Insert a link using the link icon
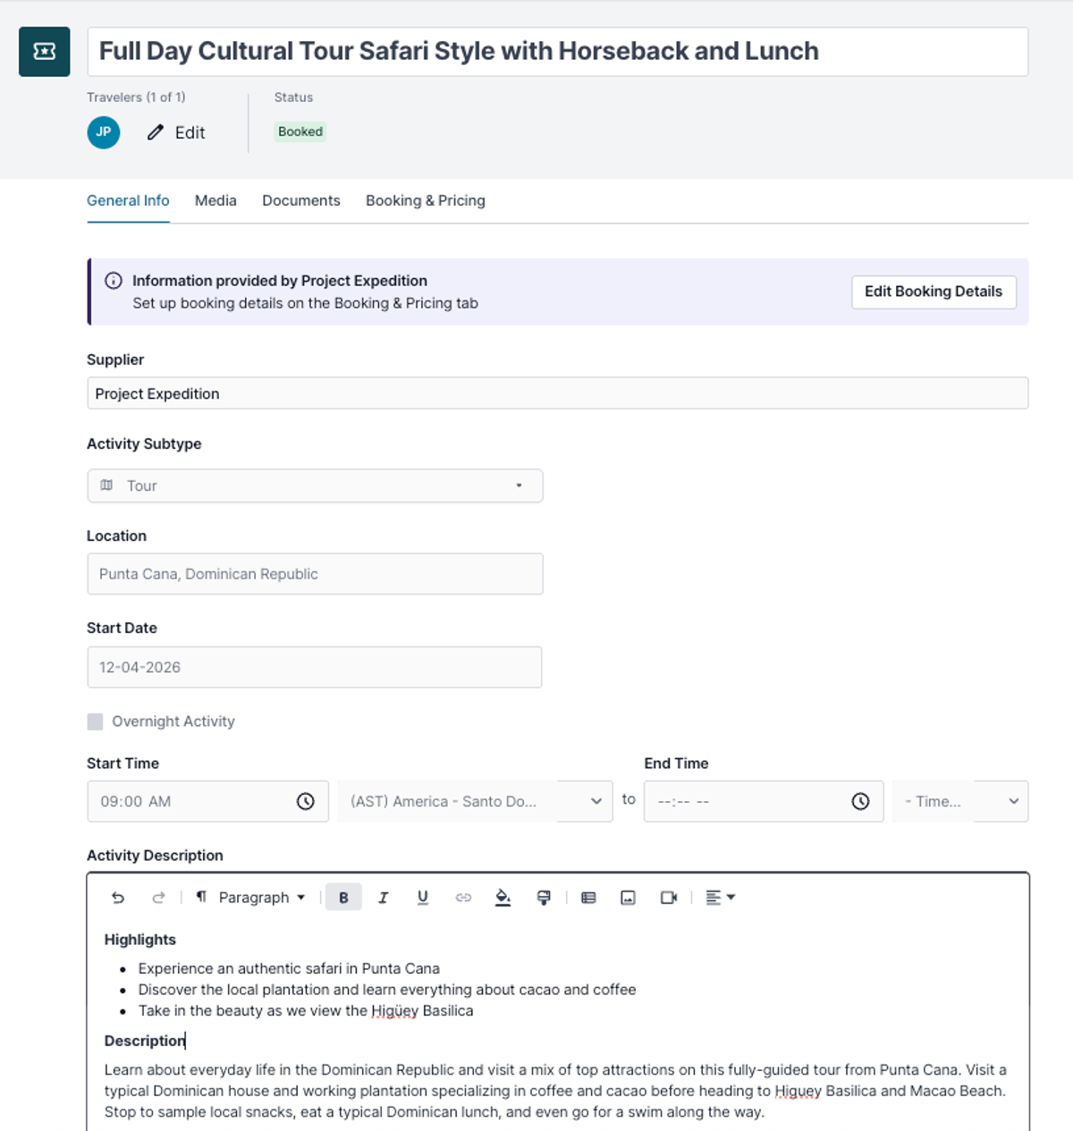Screen dimensions: 1073x1131 pos(463,898)
